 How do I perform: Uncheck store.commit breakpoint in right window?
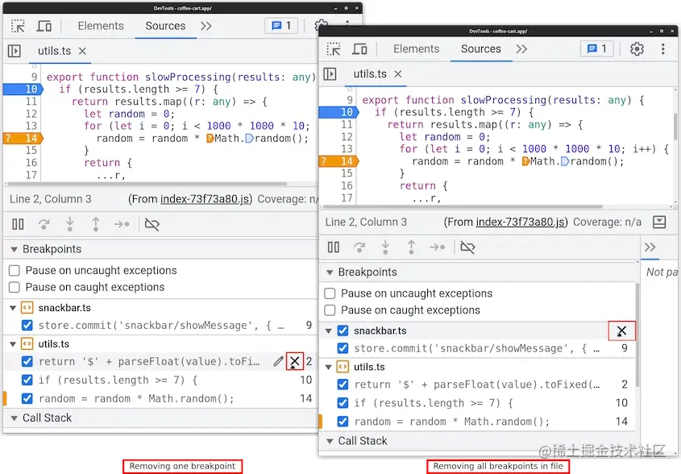click(x=343, y=348)
